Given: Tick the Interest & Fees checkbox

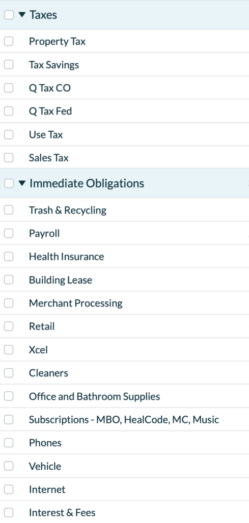Looking at the screenshot, I should 9,512.
